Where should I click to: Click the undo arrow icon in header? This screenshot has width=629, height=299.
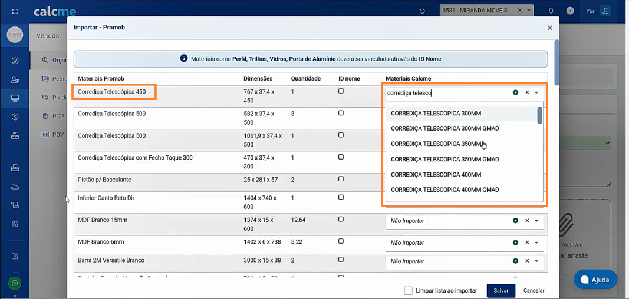point(422,11)
